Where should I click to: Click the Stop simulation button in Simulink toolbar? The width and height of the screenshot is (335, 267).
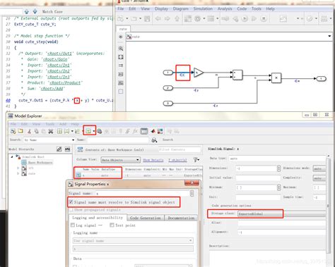click(264, 18)
